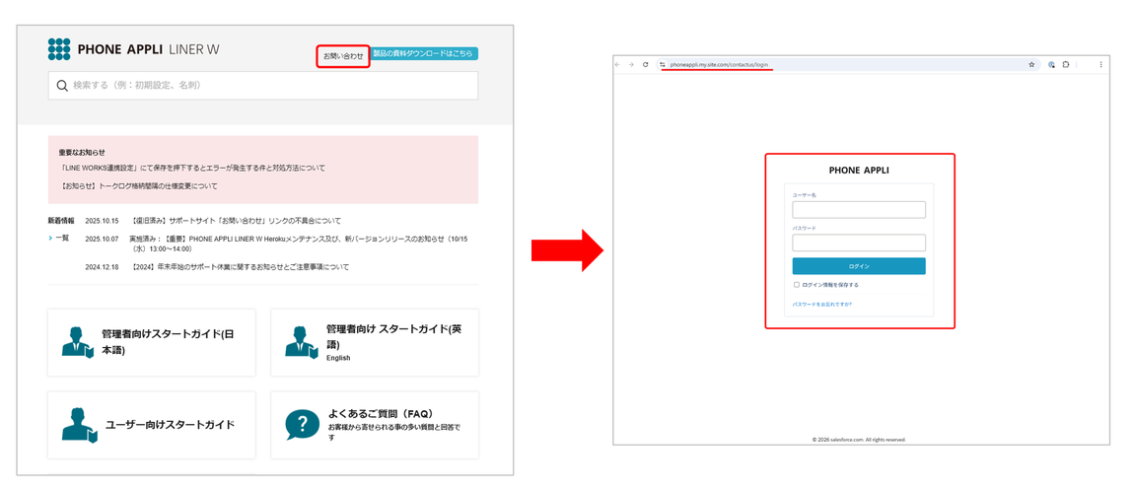1132x489 pixels.
Task: Click the English subtitle under 英語 guide
Action: [x=338, y=358]
